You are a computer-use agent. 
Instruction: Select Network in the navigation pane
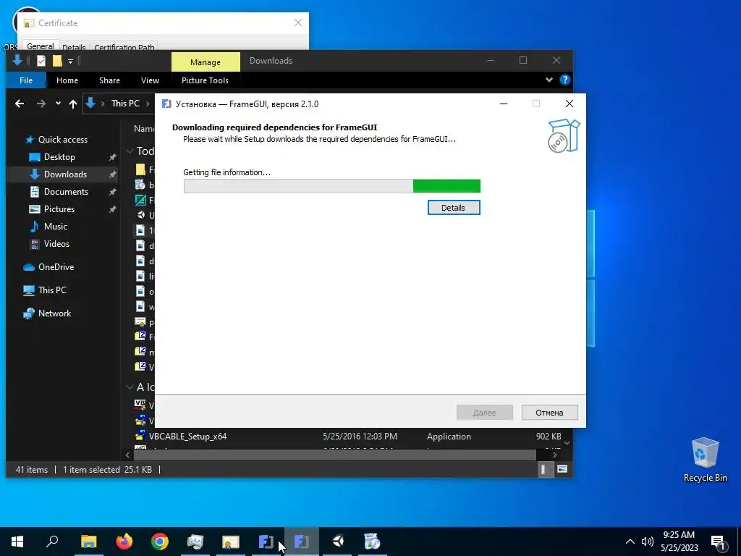point(54,313)
